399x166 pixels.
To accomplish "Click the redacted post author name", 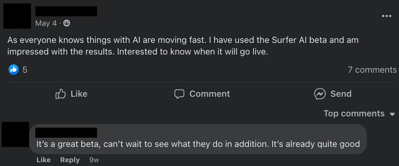I will (x=66, y=11).
